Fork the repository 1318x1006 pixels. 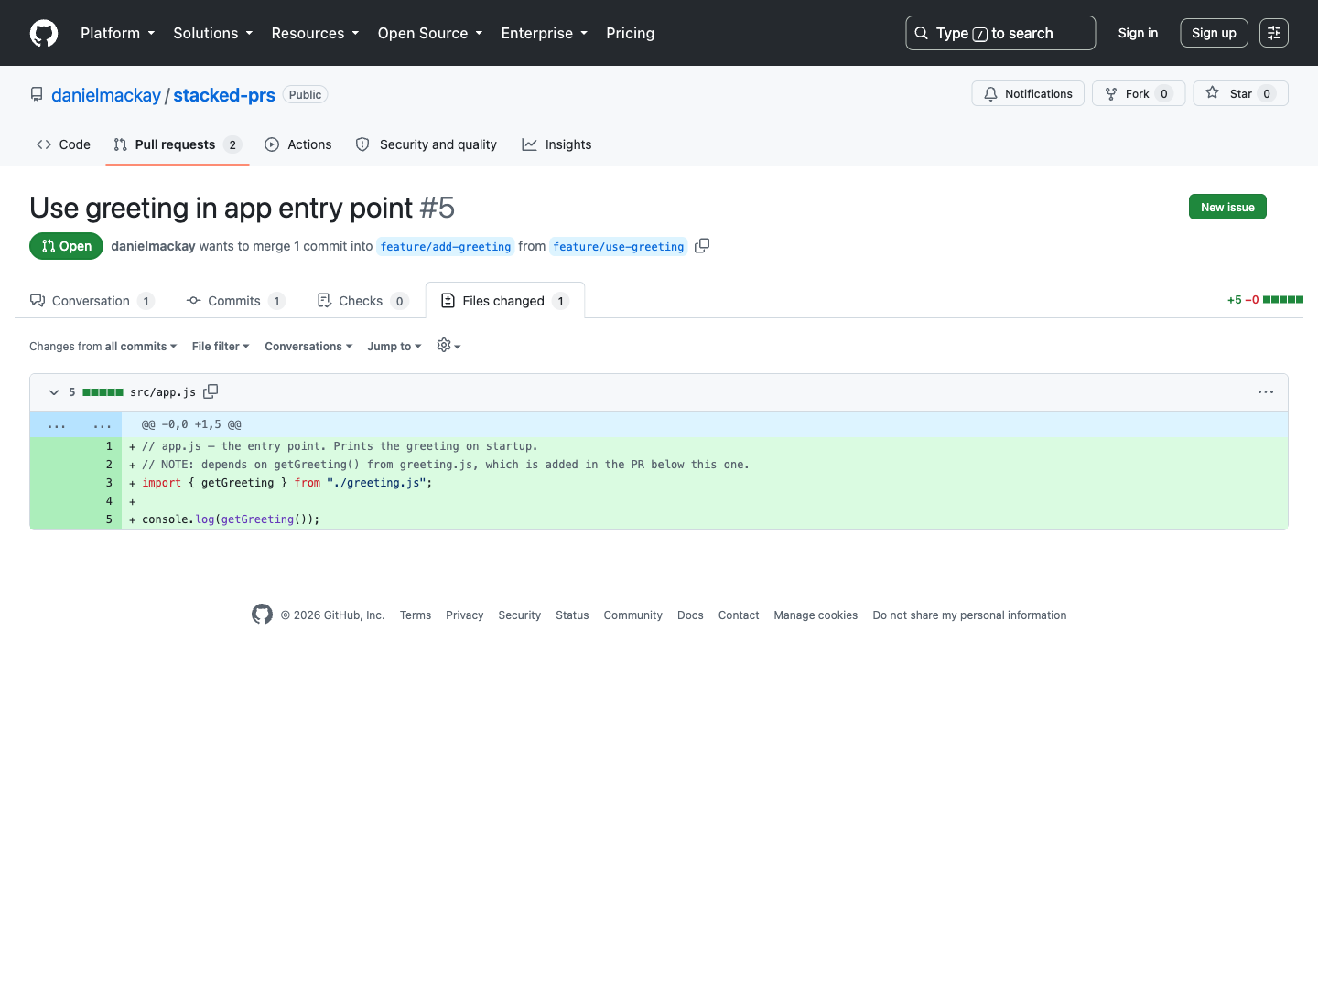[x=1139, y=93]
